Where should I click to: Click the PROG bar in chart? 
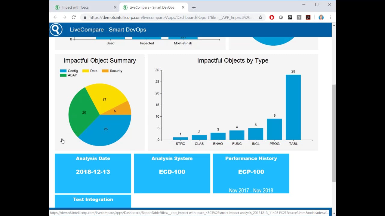[274, 129]
